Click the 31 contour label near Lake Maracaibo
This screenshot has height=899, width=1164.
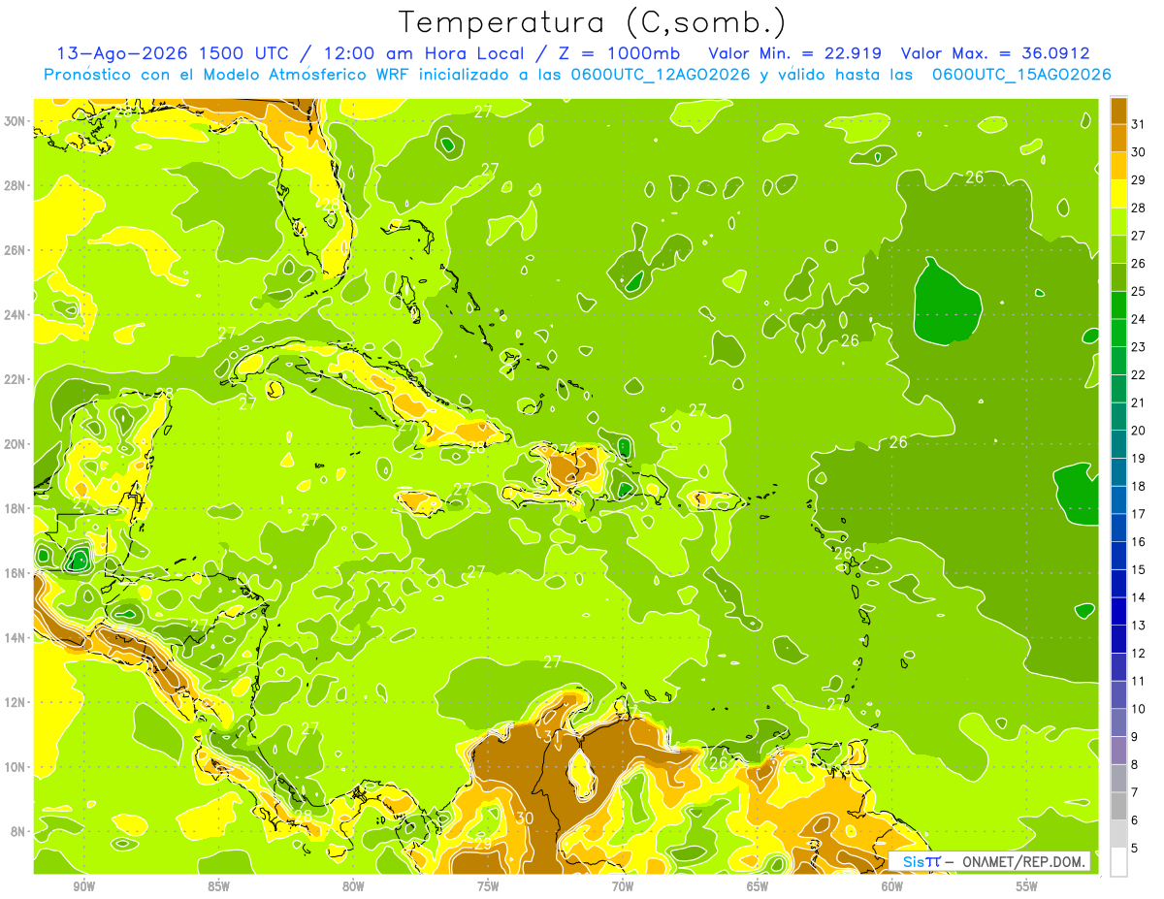click(x=553, y=736)
